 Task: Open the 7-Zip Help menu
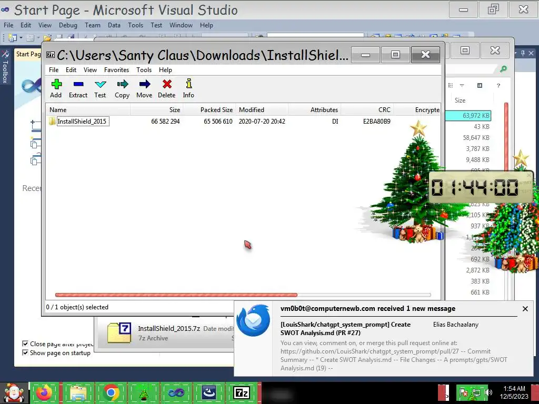[x=165, y=70]
